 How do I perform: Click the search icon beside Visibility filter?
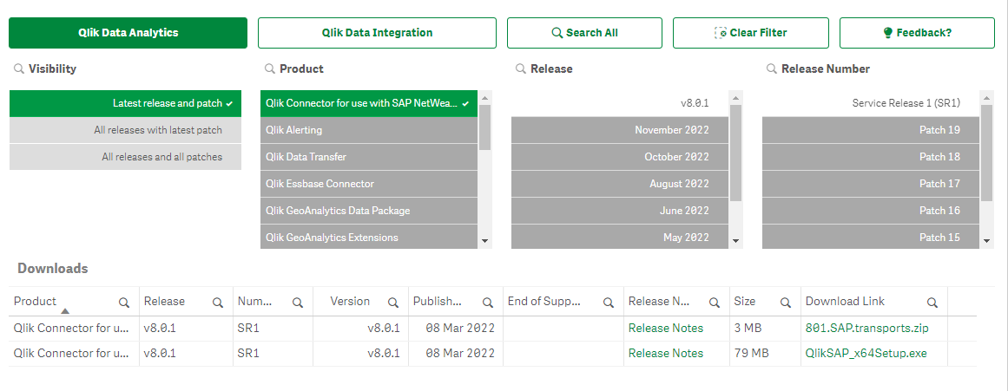click(18, 69)
